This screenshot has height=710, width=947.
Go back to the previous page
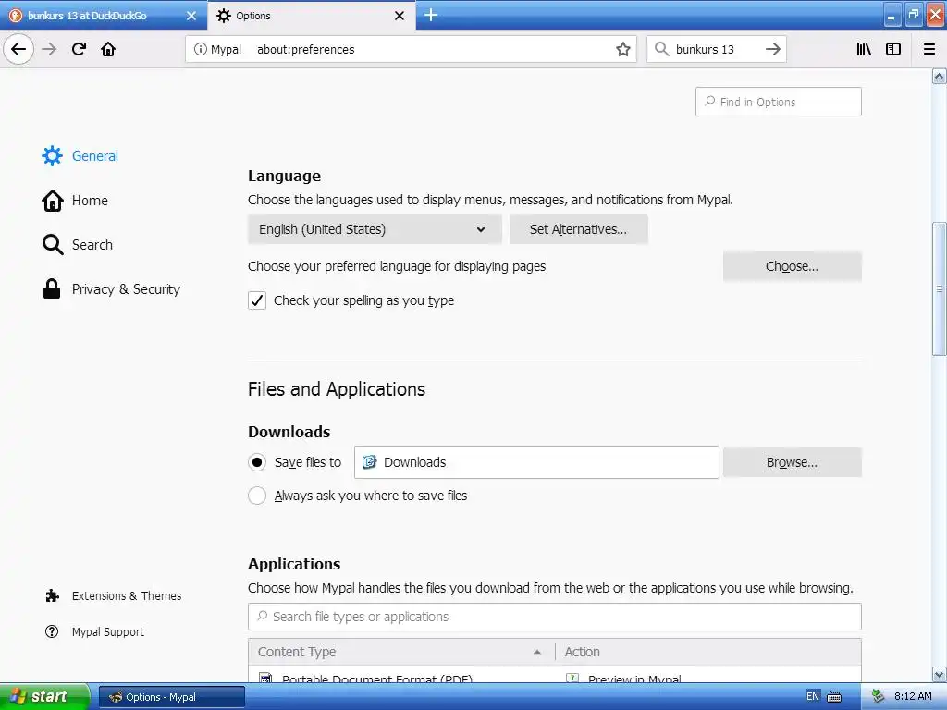click(x=18, y=49)
